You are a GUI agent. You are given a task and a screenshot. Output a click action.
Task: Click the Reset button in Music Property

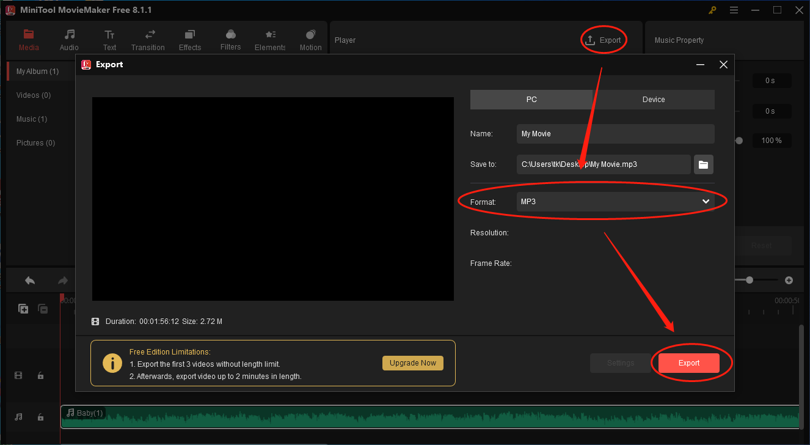coord(762,246)
